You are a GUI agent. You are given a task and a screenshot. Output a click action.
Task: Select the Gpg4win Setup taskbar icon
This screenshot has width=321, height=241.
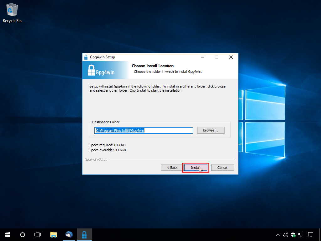(84, 234)
